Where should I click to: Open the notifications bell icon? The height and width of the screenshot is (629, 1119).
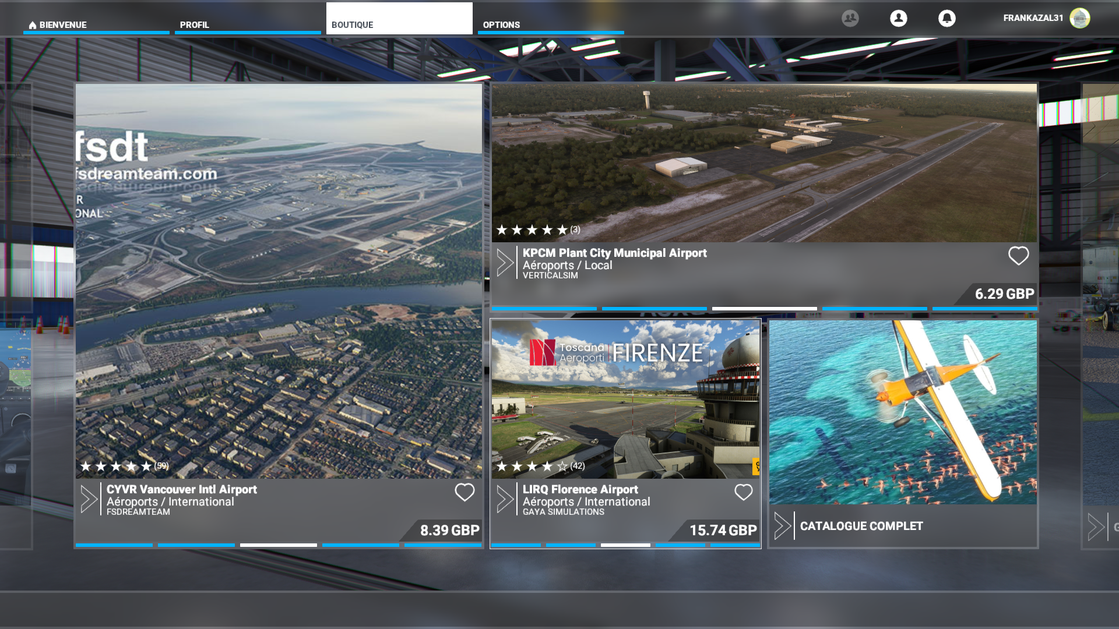(946, 19)
